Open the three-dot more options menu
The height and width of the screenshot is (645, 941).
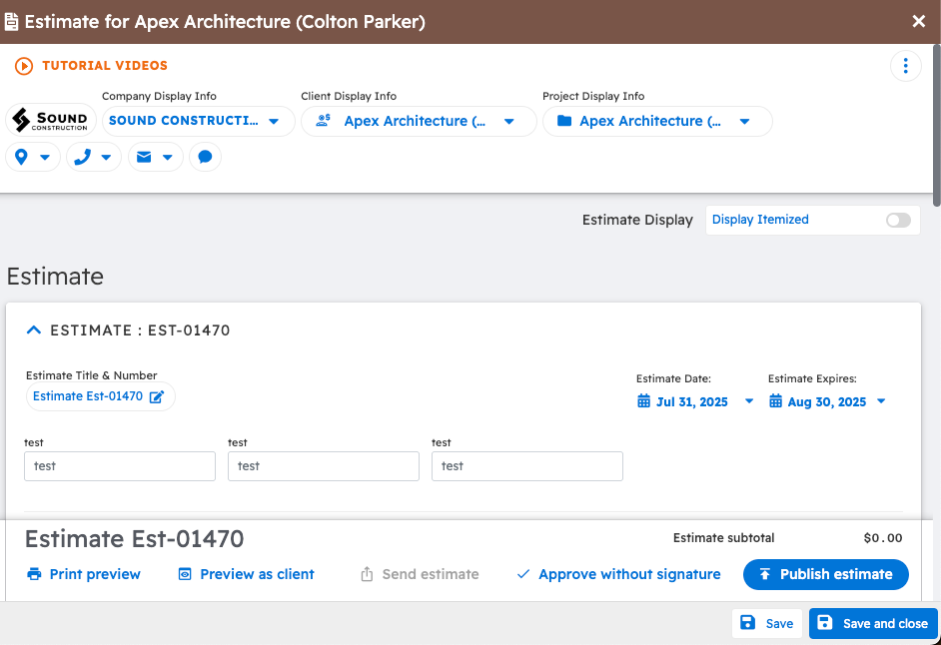coord(905,66)
